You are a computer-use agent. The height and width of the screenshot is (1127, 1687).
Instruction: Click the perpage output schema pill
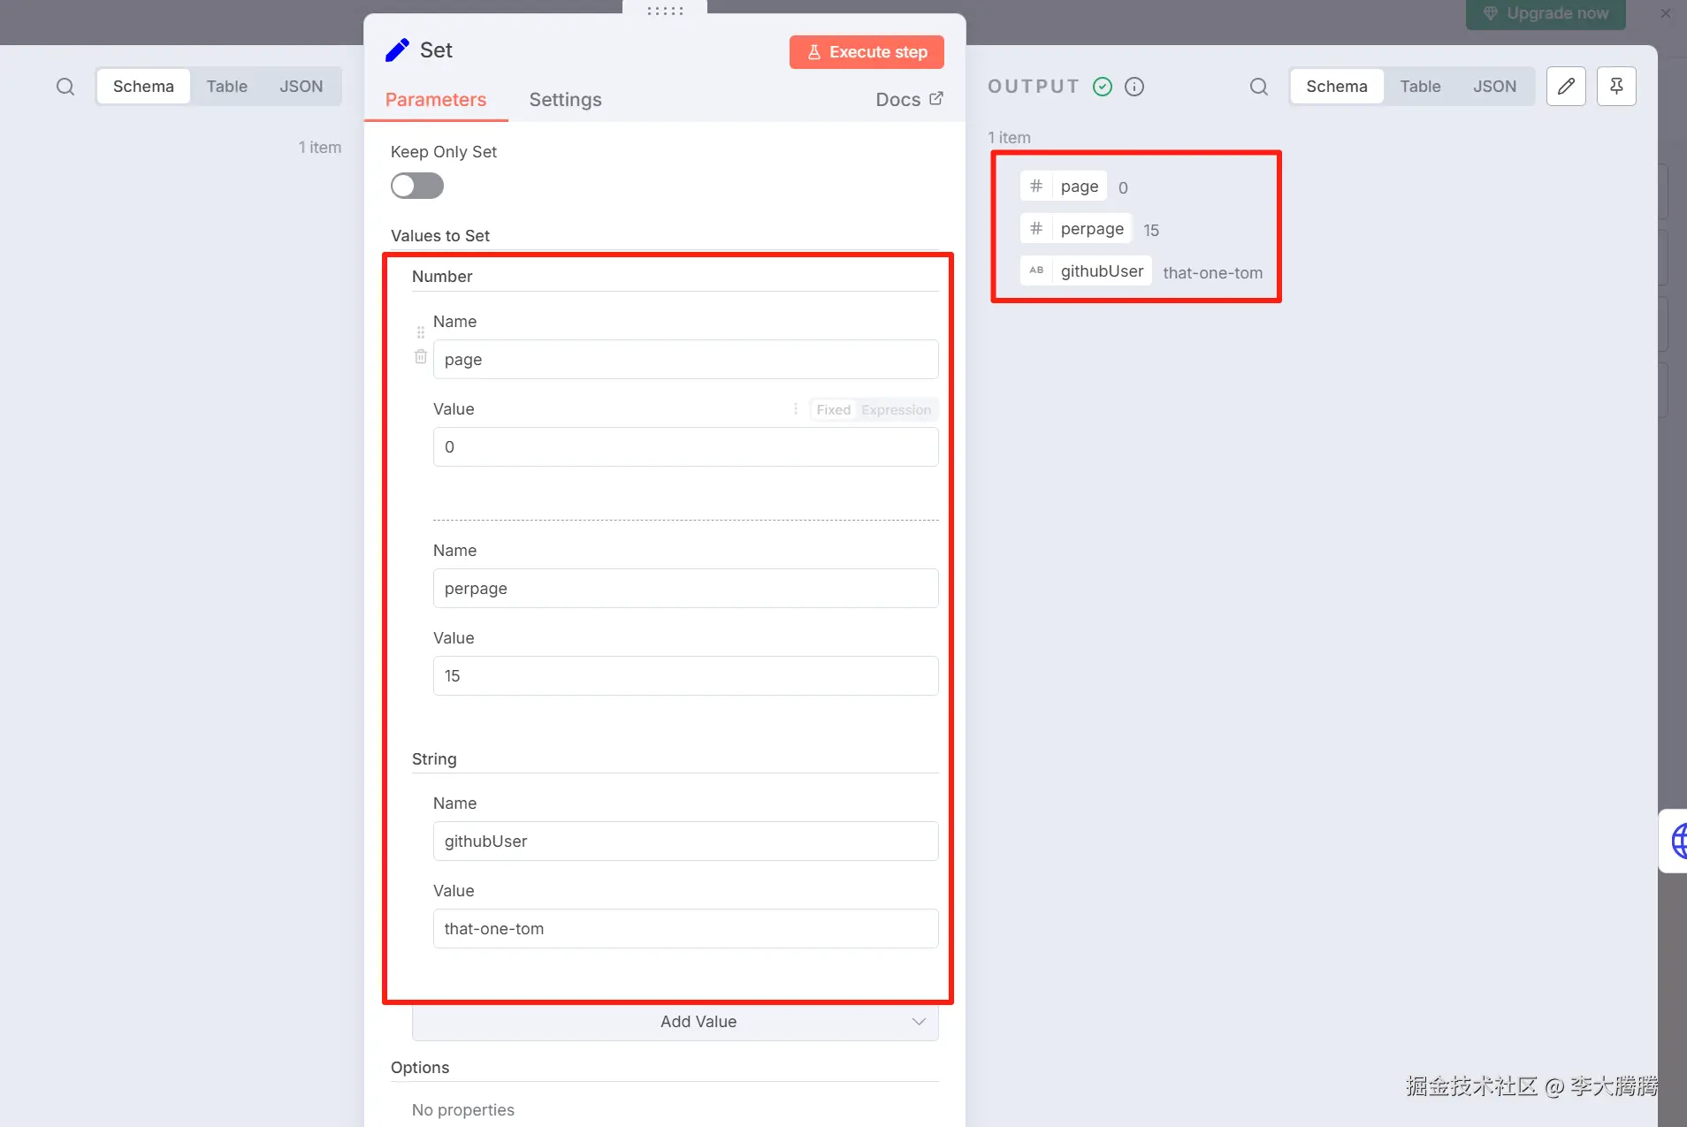coord(1076,229)
